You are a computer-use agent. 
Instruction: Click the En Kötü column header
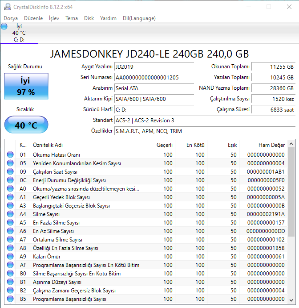pyautogui.click(x=191, y=145)
